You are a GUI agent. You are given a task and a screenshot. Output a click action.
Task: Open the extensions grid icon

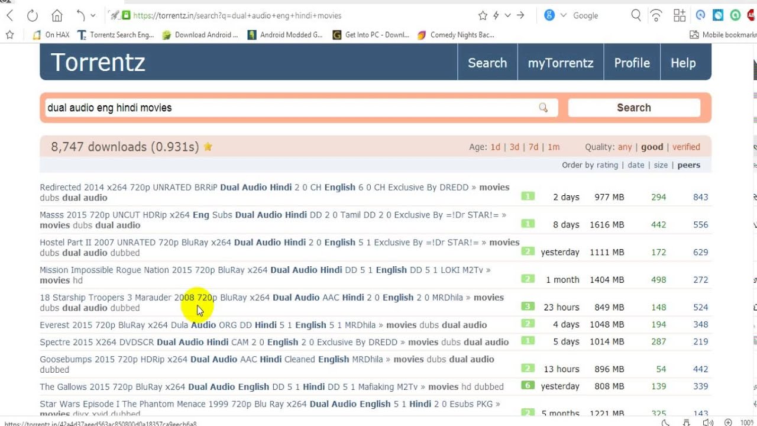click(x=680, y=15)
